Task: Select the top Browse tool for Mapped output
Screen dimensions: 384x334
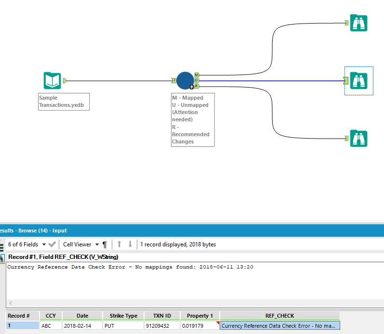Action: point(358,23)
